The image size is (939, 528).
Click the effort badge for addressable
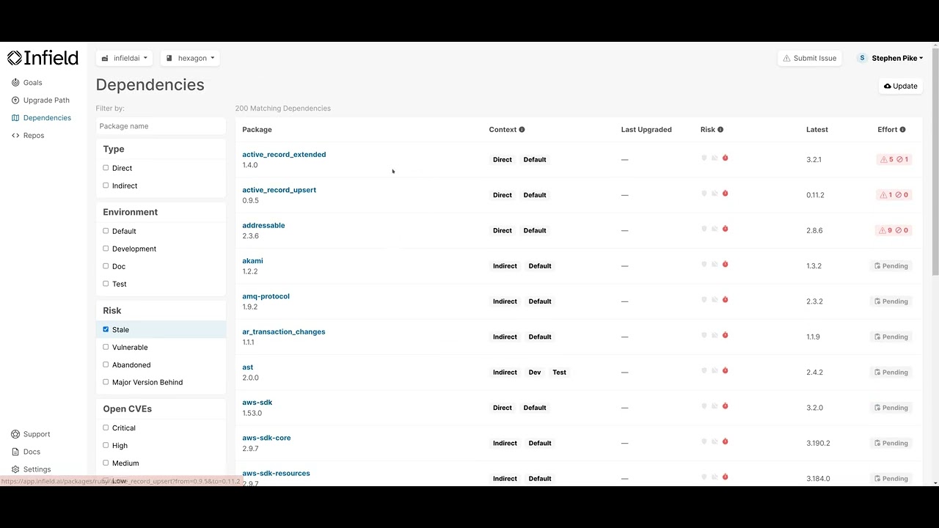pyautogui.click(x=894, y=230)
